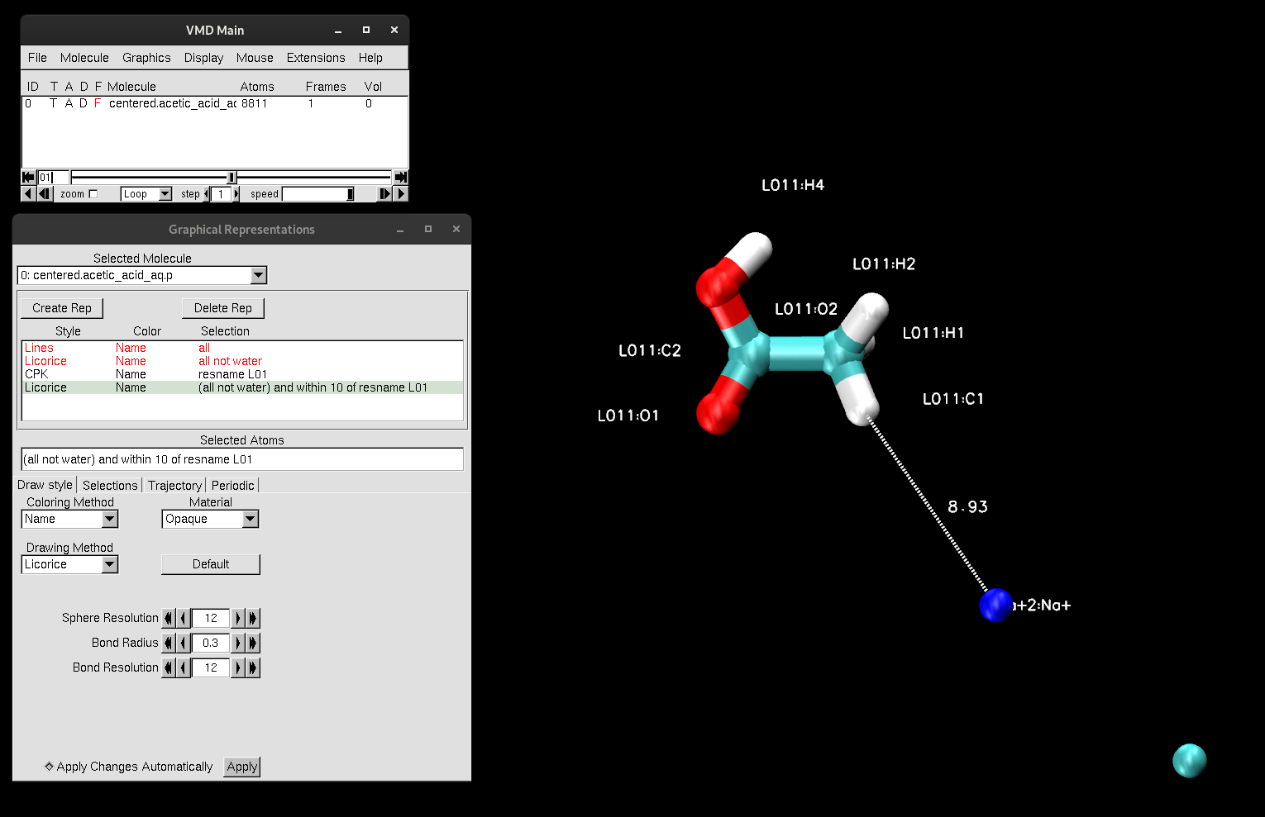Play the trajectory forward

(x=400, y=193)
